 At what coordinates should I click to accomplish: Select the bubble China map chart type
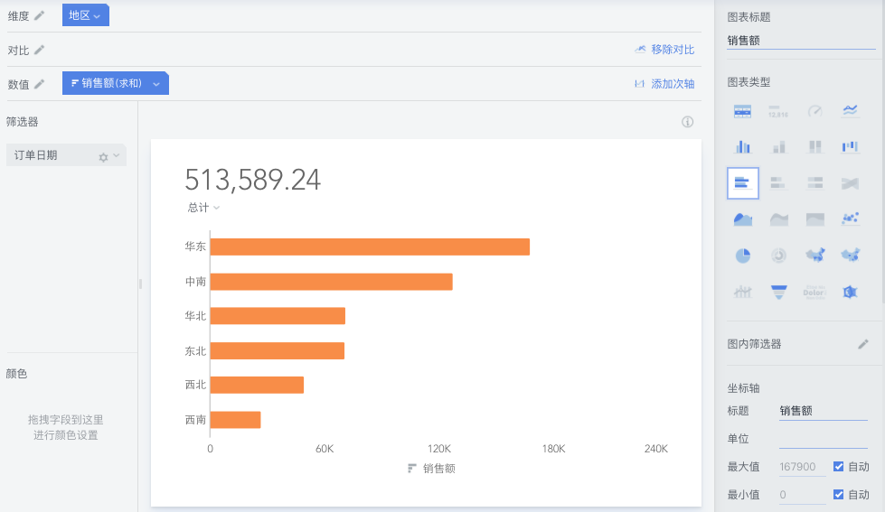[850, 256]
